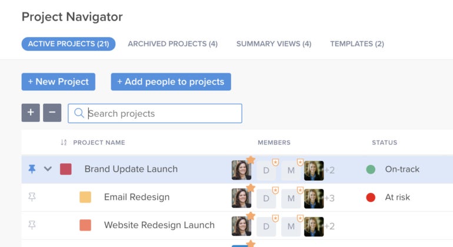This screenshot has height=247, width=453.
Task: Click Add people to projects button
Action: (x=171, y=82)
